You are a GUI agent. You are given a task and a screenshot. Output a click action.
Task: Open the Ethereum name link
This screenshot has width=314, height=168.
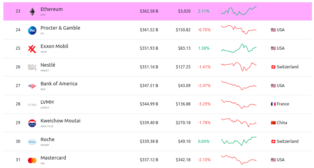tap(51, 9)
